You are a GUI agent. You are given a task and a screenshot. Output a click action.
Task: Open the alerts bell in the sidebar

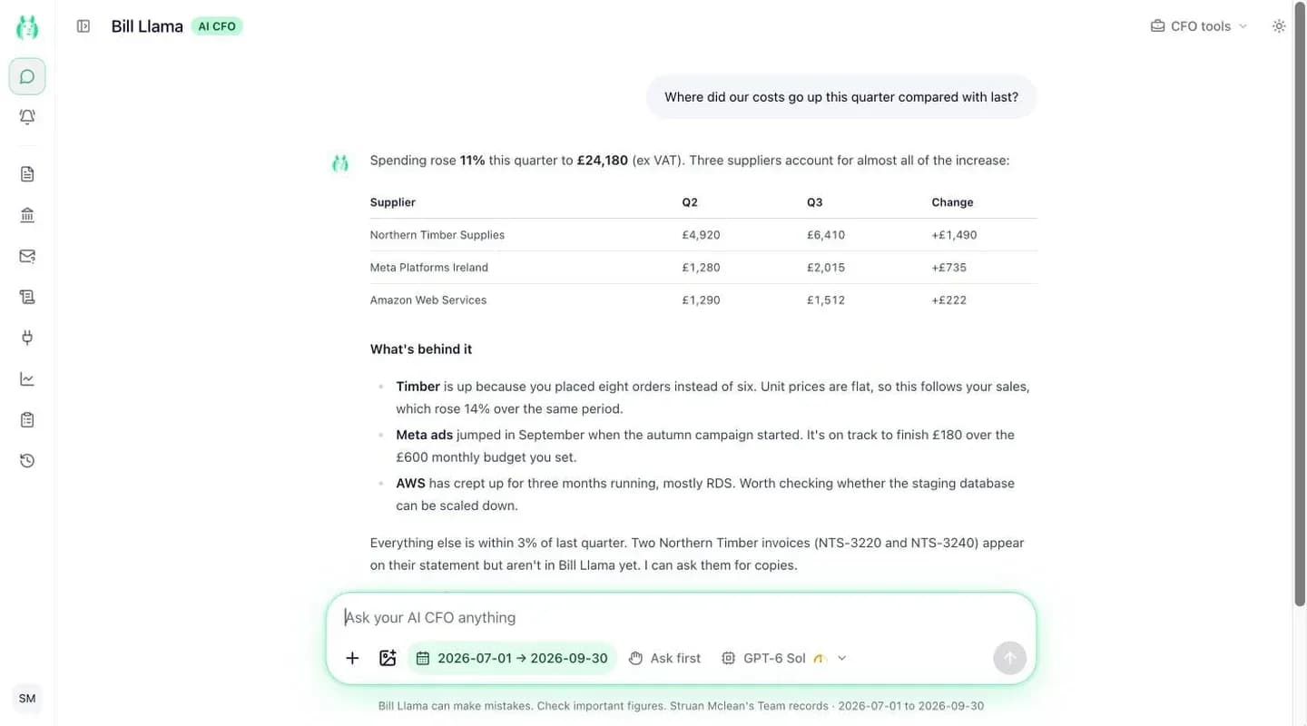click(x=27, y=117)
